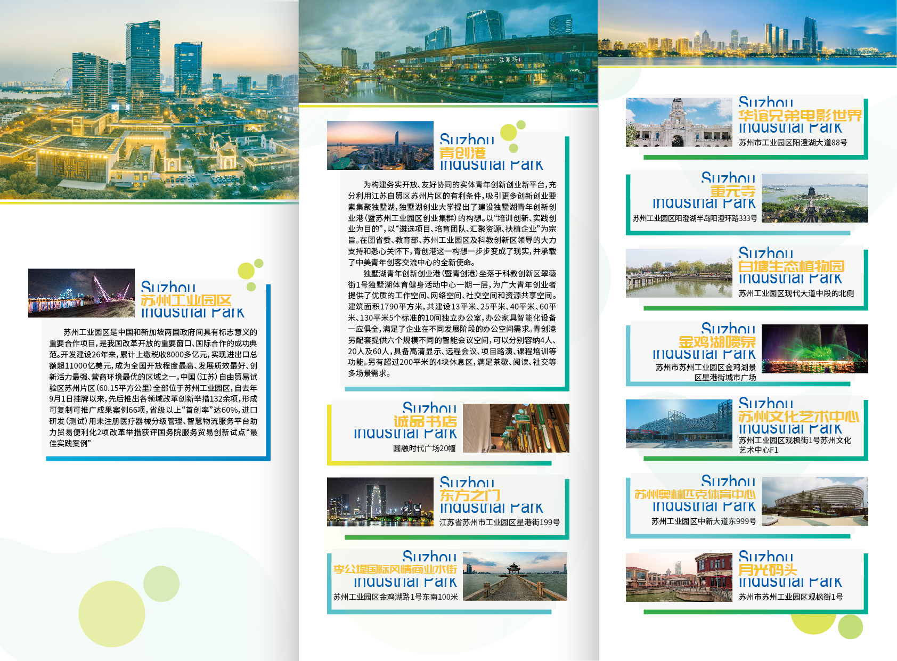Select the 东方之门 night skyline image
Image resolution: width=897 pixels, height=661 pixels.
380,502
